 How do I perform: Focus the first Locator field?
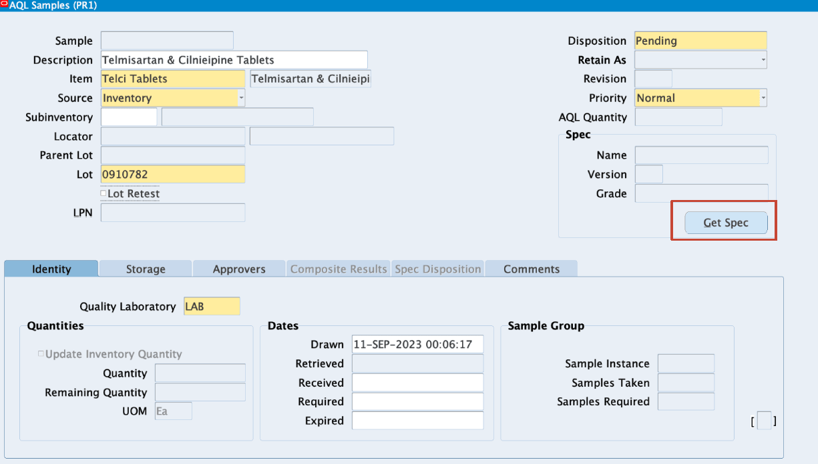(x=173, y=136)
